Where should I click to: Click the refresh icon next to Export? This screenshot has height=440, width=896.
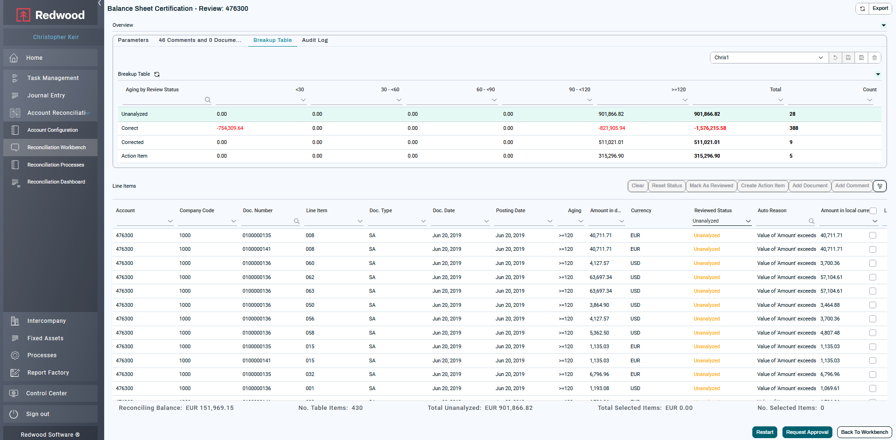pyautogui.click(x=862, y=8)
